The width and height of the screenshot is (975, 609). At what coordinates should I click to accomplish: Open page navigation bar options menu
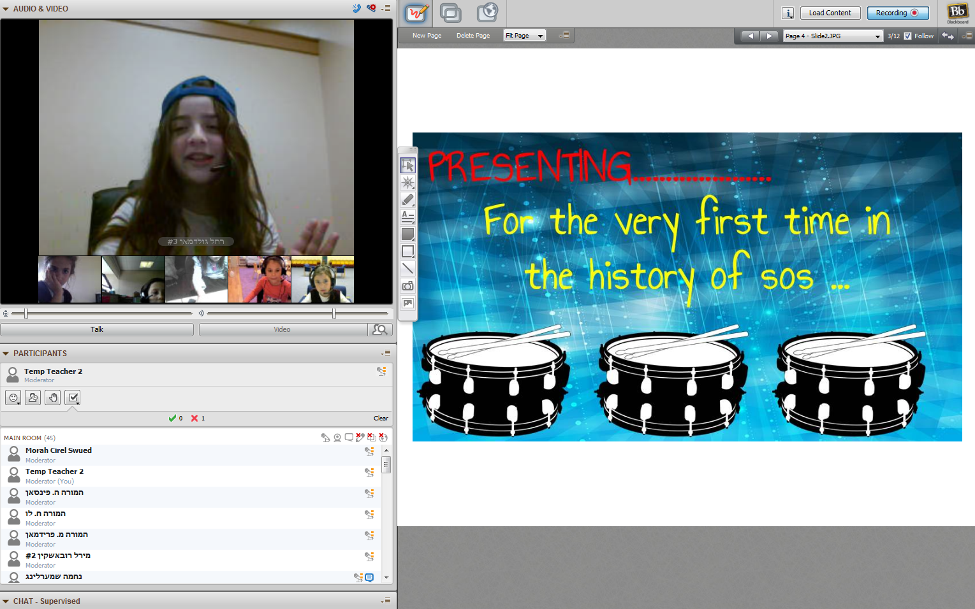point(967,36)
